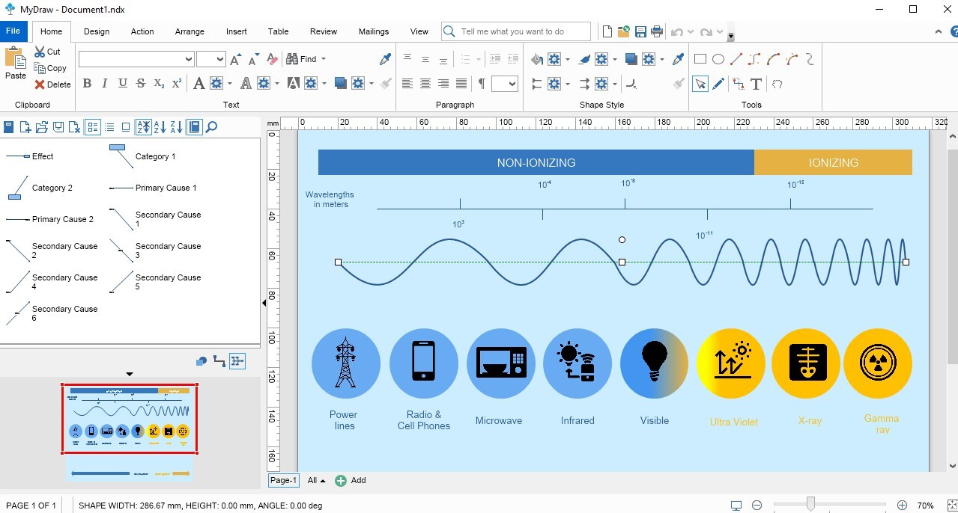Toggle Underline formatting

(x=123, y=84)
